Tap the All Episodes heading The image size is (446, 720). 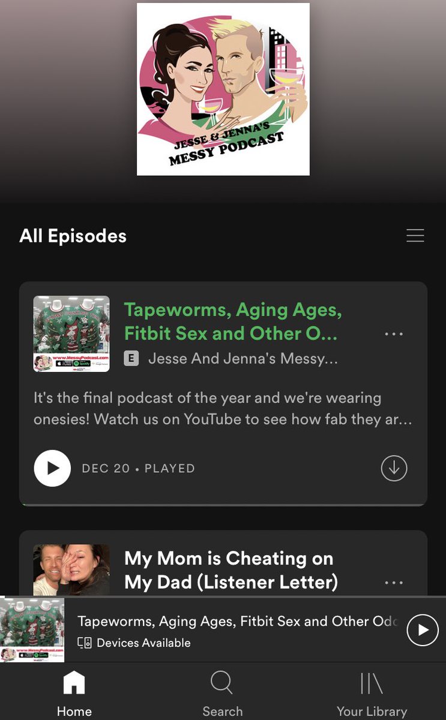(x=73, y=236)
